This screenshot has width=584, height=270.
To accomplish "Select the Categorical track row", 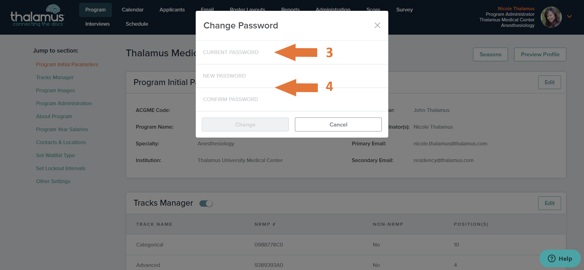I will (346, 245).
